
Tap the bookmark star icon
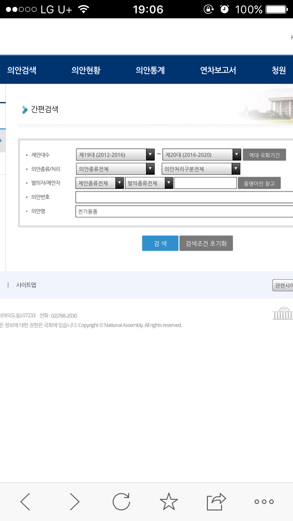point(168,502)
